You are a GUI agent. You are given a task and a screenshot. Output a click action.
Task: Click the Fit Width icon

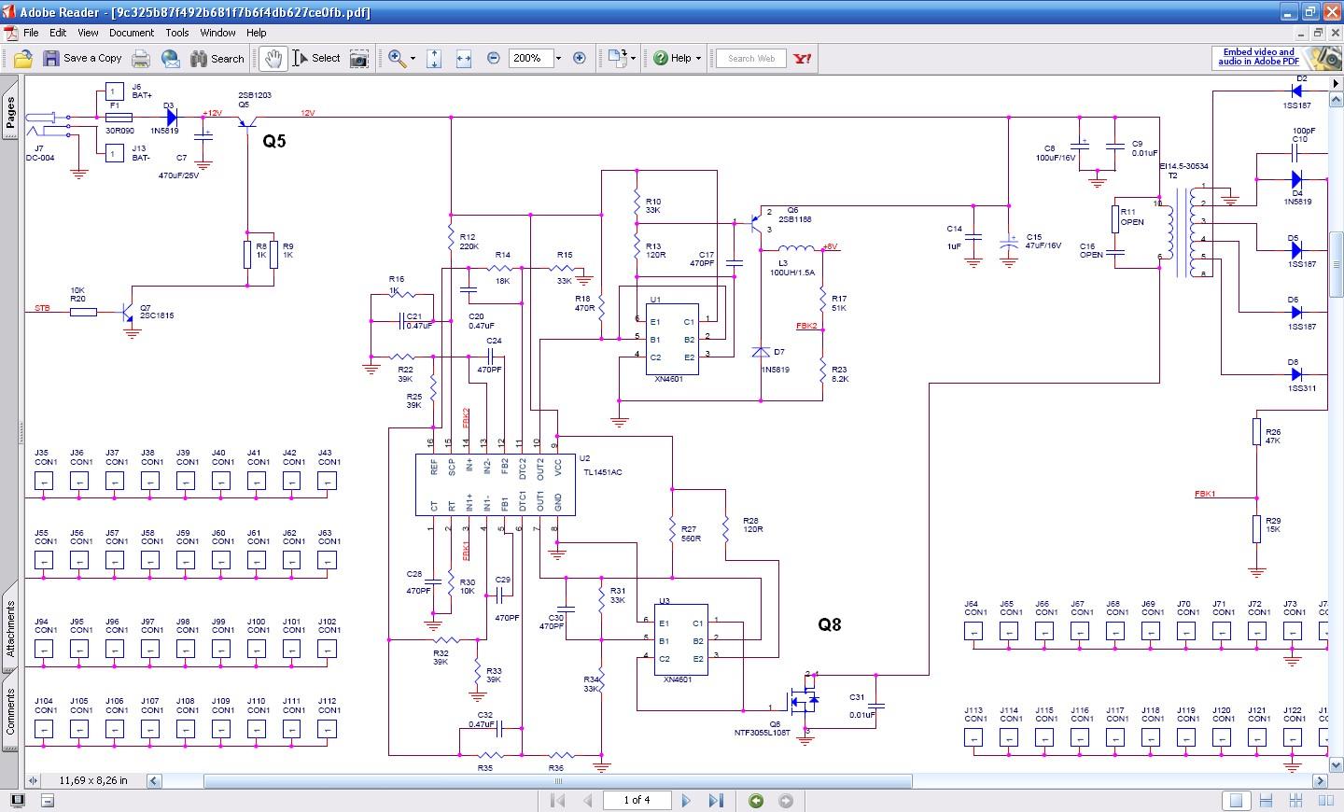tap(464, 59)
